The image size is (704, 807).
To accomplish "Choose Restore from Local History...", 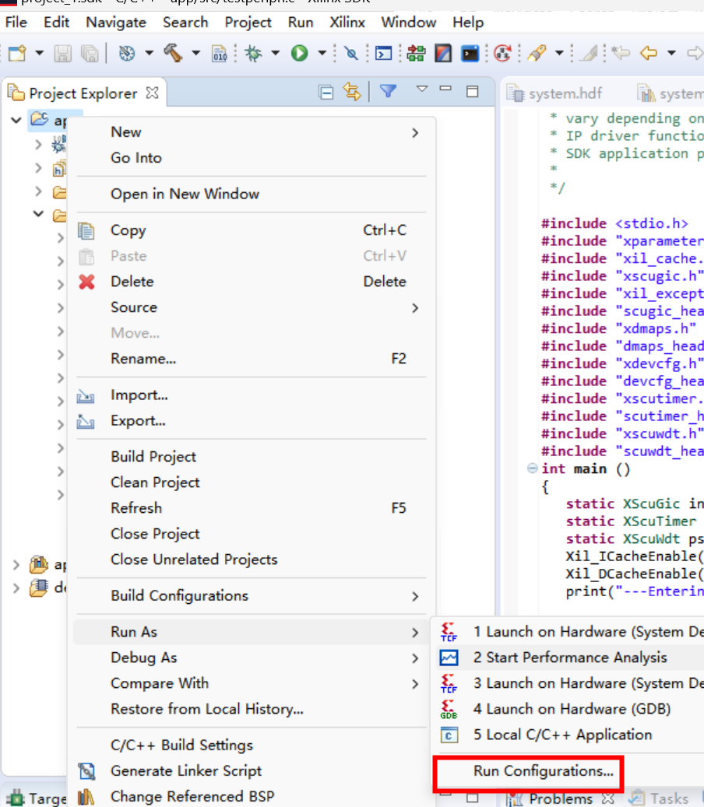I will point(252,709).
